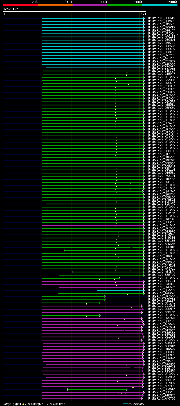Click hit label UniRef100_Q5R649
Viewport: 180px width, 406px height.
(x=161, y=166)
